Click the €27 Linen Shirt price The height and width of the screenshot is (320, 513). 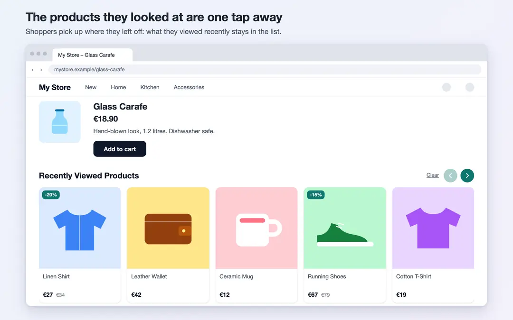coord(48,294)
